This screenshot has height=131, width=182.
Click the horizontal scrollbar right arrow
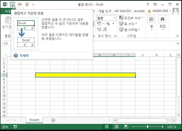pyautogui.click(x=174, y=121)
